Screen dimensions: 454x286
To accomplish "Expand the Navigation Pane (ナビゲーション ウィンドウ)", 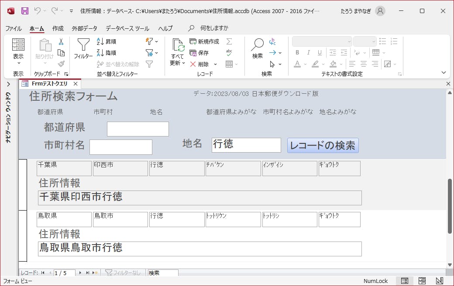I will pyautogui.click(x=8, y=85).
